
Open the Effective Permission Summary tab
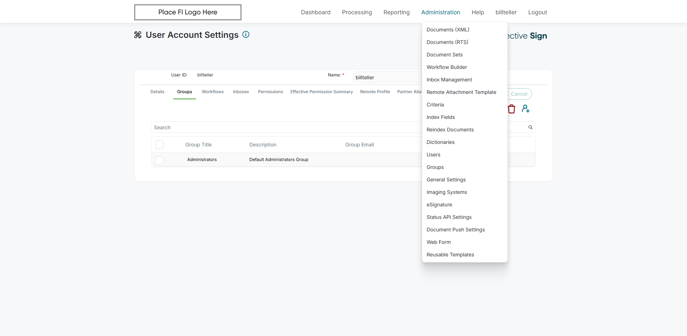321,92
